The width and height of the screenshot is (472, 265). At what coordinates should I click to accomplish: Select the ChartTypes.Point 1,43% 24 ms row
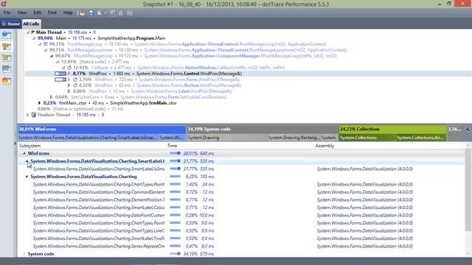point(241,185)
